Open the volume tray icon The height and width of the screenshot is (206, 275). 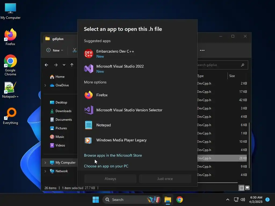pyautogui.click(x=243, y=200)
